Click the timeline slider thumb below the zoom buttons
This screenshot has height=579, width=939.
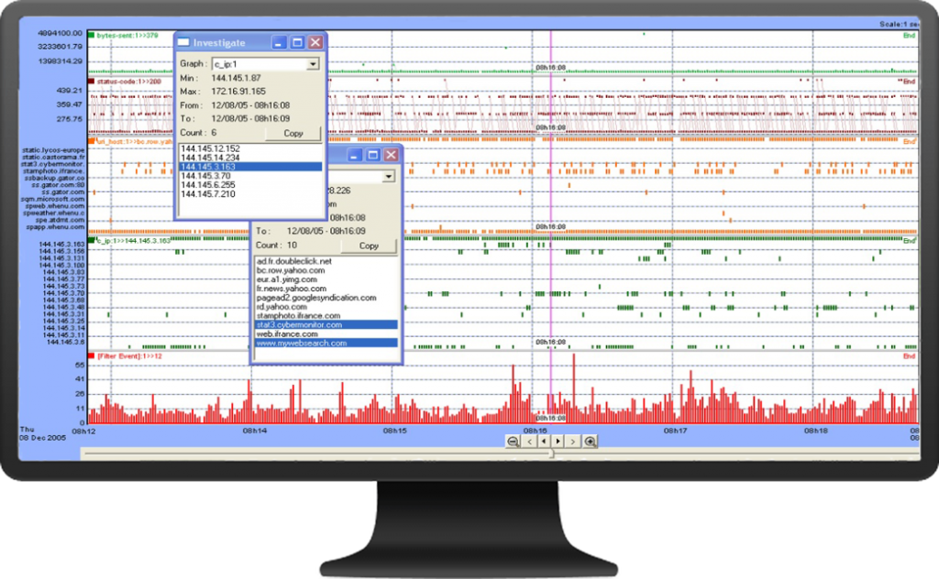pyautogui.click(x=551, y=454)
